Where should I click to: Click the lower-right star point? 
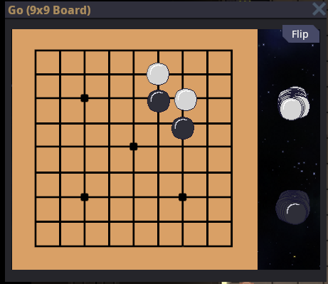pos(182,197)
